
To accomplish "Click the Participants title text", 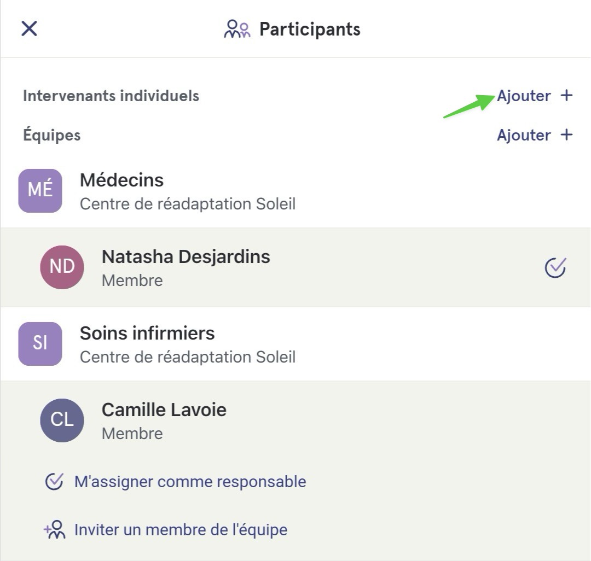I will (310, 30).
